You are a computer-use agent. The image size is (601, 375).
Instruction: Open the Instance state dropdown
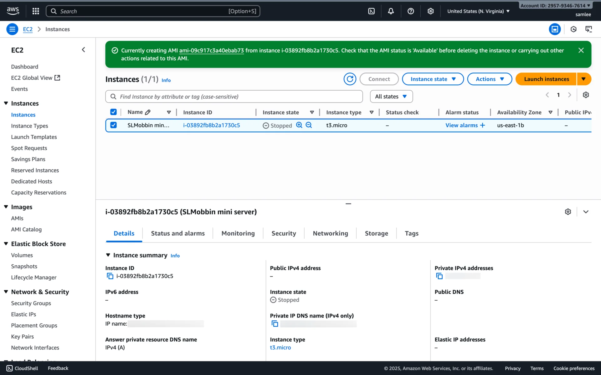(433, 79)
